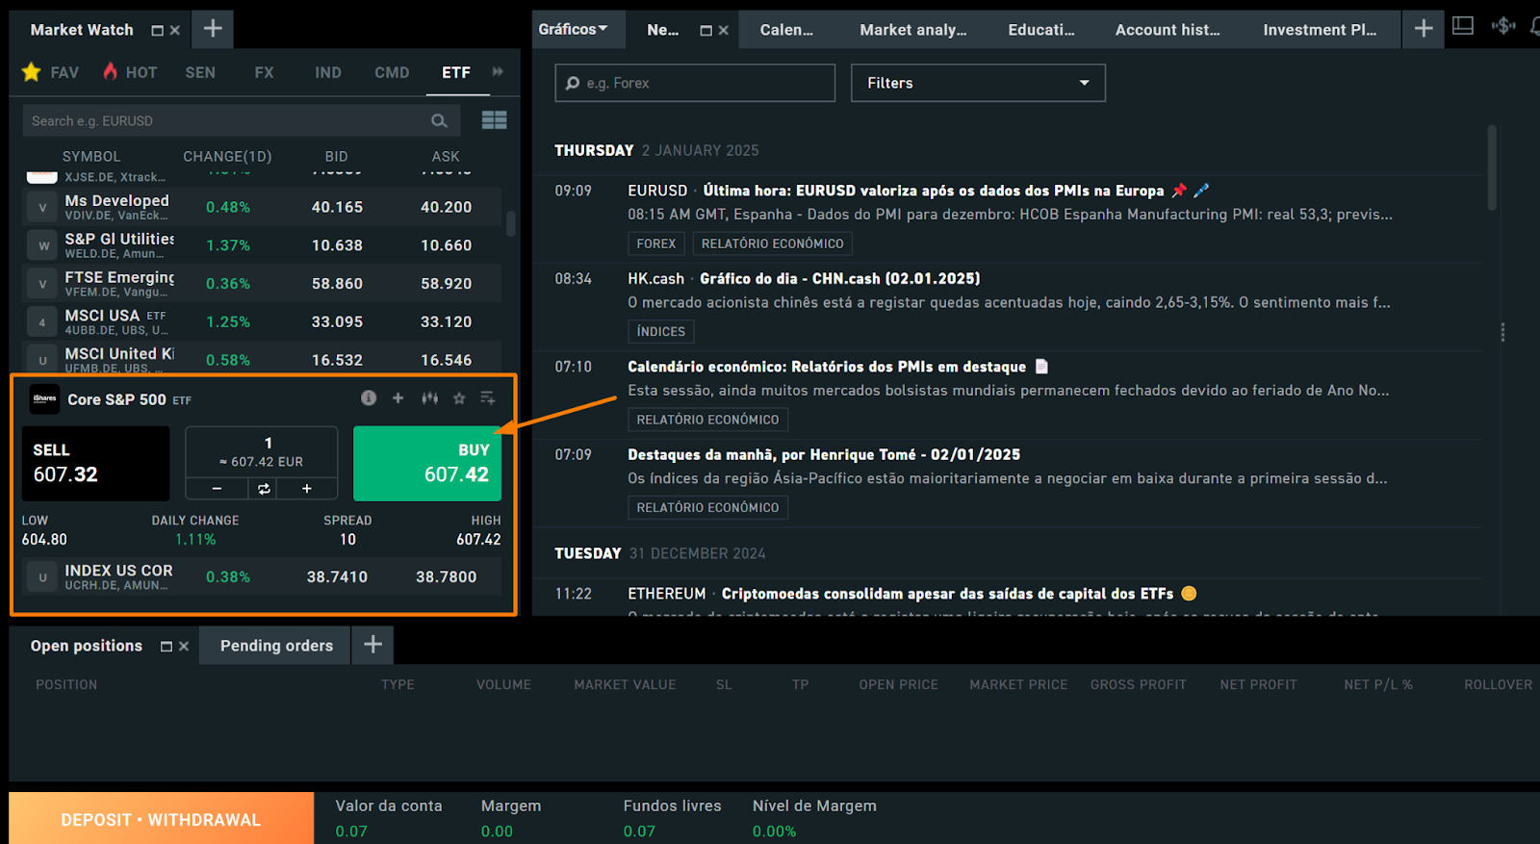The image size is (1540, 844).
Task: Maximize the Market Watch panel
Action: point(157,31)
